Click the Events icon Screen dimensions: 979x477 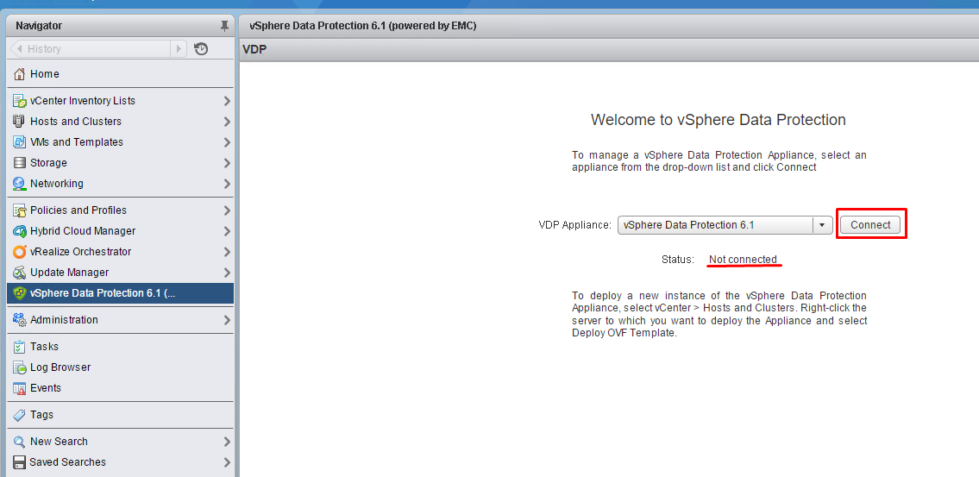pyautogui.click(x=19, y=387)
